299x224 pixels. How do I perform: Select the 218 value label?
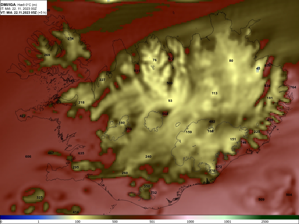click(81, 102)
